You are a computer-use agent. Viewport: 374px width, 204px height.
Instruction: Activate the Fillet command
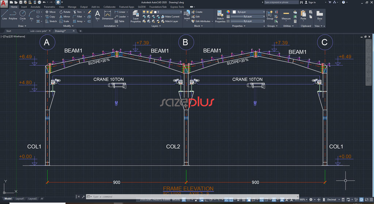77,17
